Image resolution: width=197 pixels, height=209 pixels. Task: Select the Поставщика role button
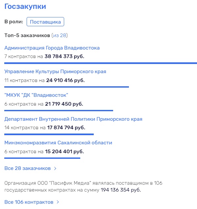45,22
